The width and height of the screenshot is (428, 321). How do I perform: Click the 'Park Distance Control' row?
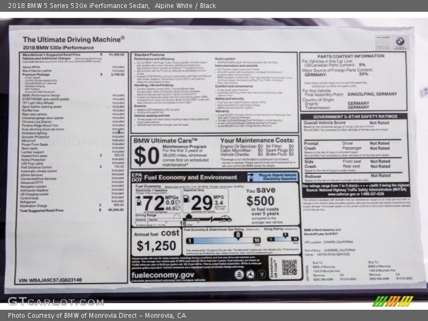[x=73, y=167]
